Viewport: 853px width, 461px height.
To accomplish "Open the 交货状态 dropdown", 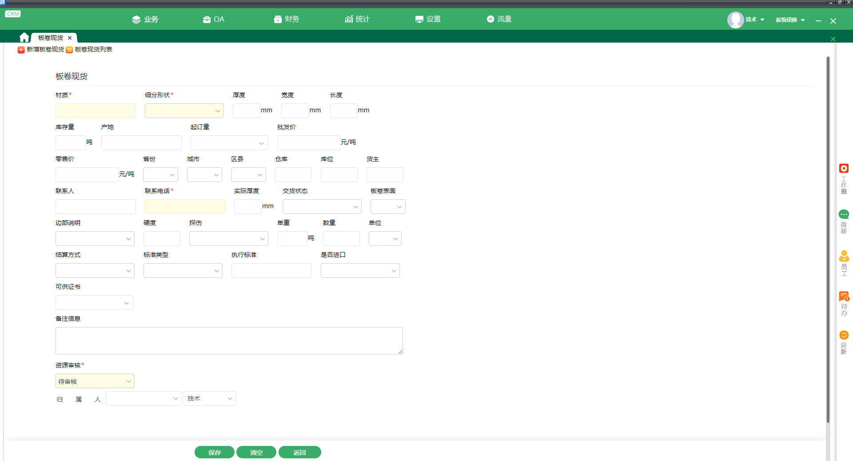I will coord(322,206).
